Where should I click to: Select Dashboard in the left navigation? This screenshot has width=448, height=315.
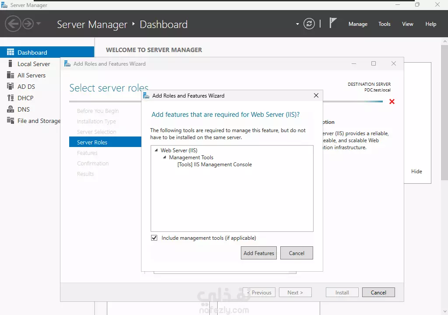tap(47, 52)
